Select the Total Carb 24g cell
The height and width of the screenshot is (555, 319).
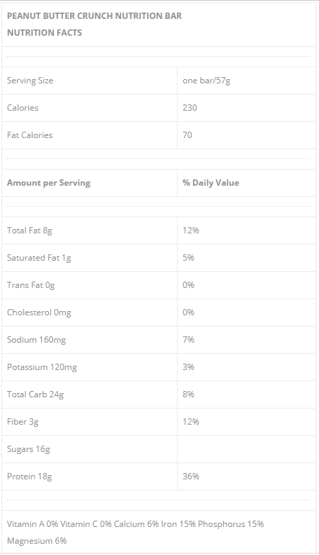point(90,394)
